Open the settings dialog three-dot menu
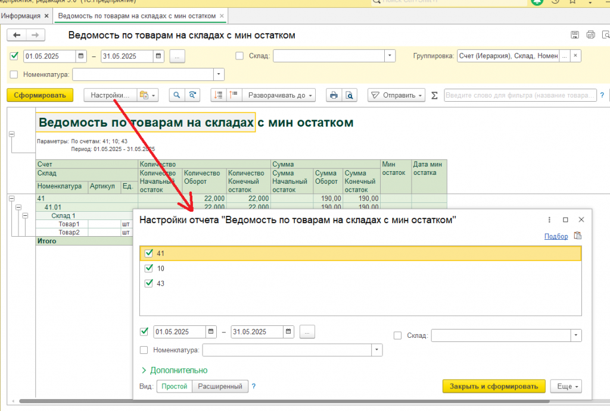The height and width of the screenshot is (411, 610). (549, 220)
